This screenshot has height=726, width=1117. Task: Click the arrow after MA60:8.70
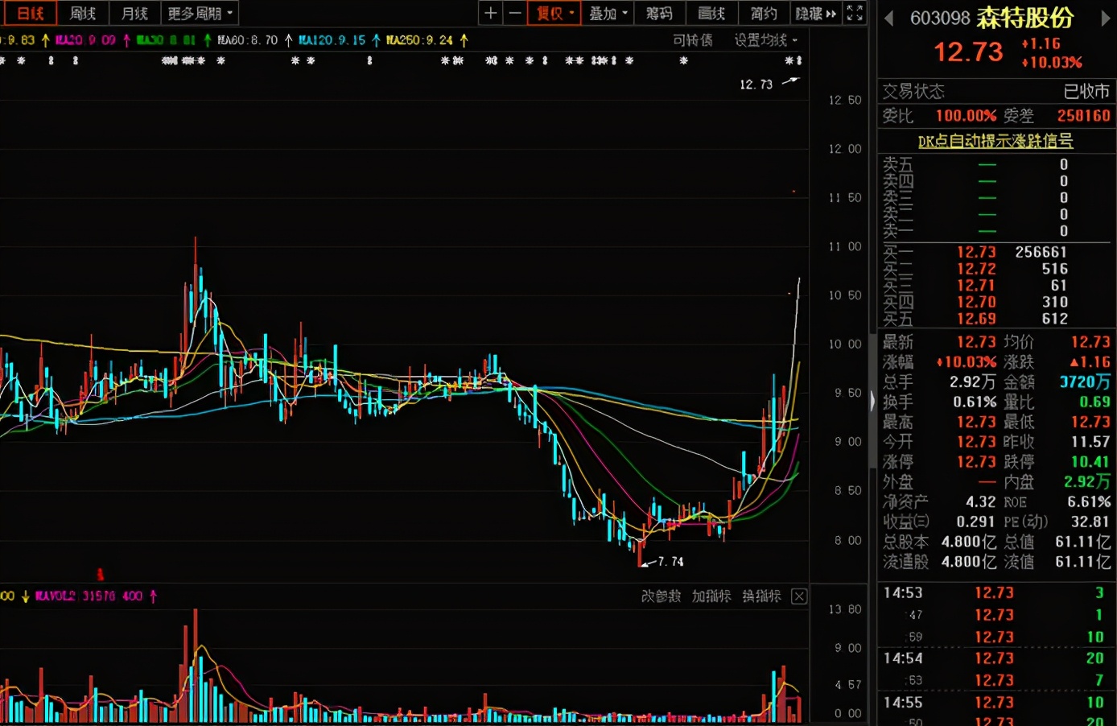coord(288,40)
